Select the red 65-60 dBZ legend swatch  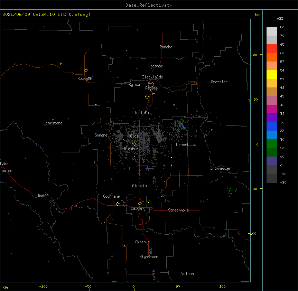(x=272, y=49)
